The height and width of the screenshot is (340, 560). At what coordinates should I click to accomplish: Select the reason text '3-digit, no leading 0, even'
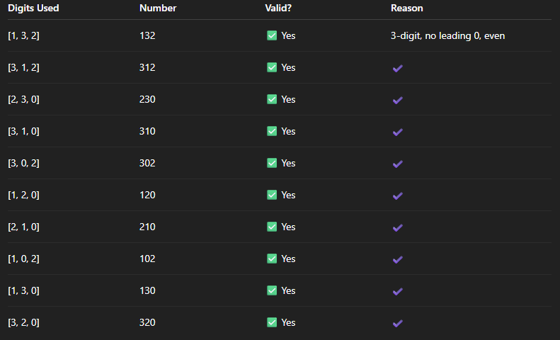447,35
